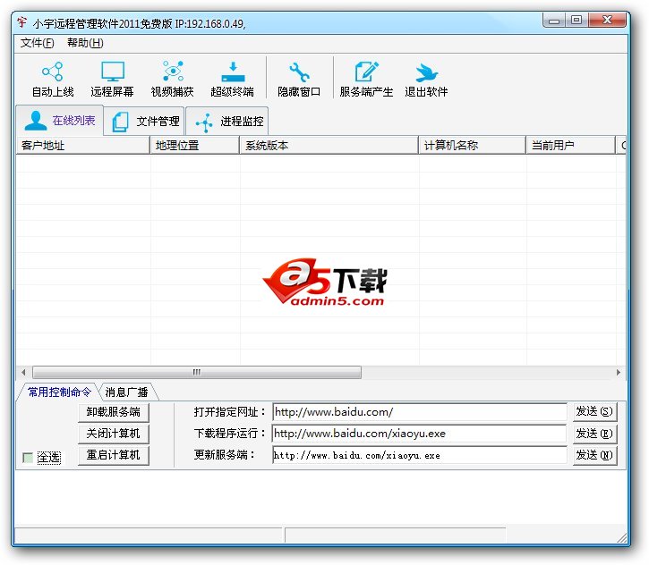The image size is (649, 565).
Task: Close the application window
Action: click(607, 21)
